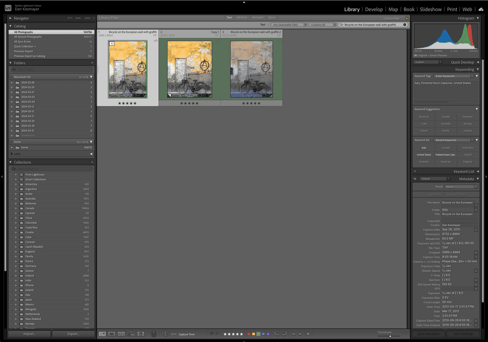The image size is (488, 342).
Task: Click Sync Settings button
Action: pos(463,334)
